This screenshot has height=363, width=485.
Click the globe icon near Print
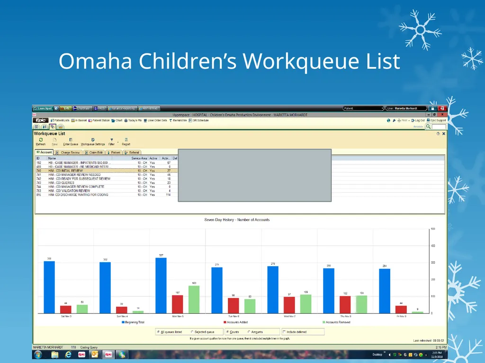388,121
